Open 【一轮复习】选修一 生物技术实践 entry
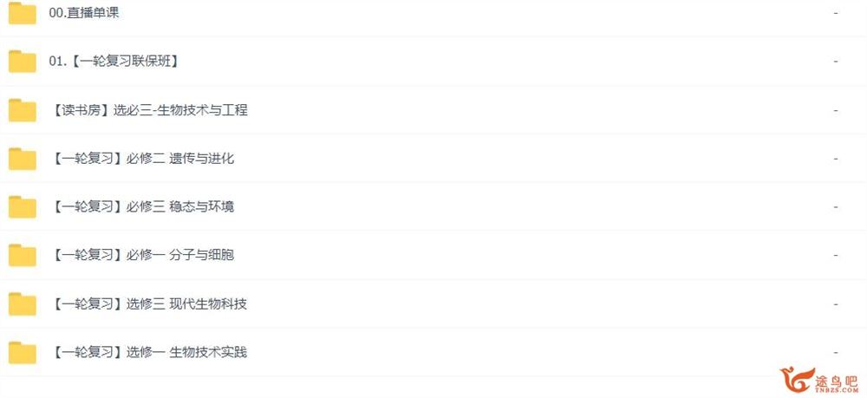 coord(149,352)
